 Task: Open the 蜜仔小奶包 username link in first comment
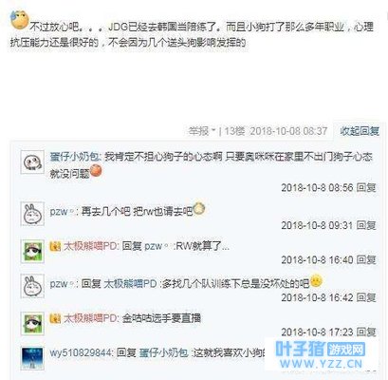pos(75,157)
